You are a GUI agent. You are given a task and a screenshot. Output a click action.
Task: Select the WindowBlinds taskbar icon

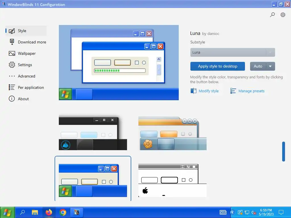(x=77, y=212)
